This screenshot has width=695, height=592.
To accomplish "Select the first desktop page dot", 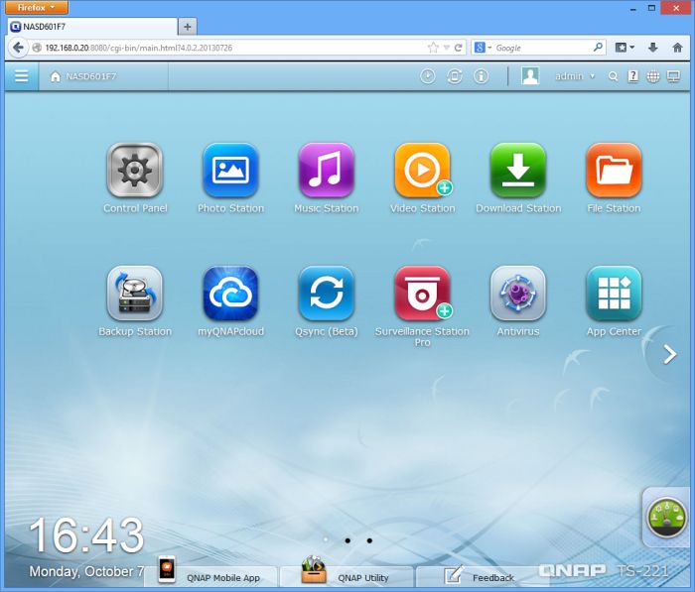I will [326, 539].
